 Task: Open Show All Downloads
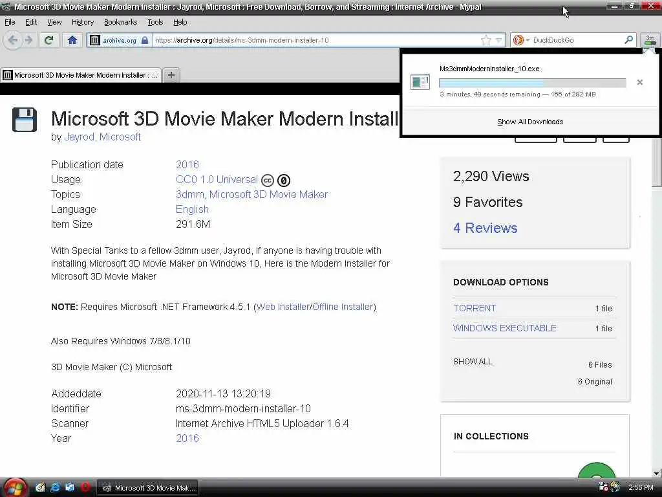click(530, 122)
